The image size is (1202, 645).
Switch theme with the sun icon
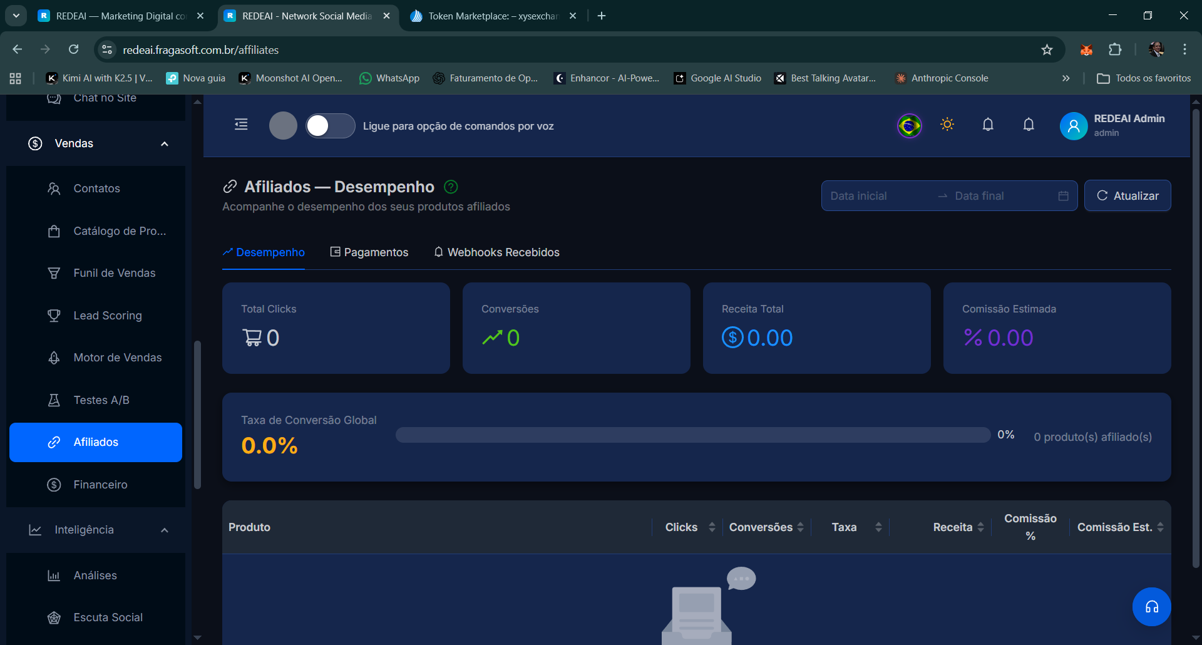coord(947,125)
